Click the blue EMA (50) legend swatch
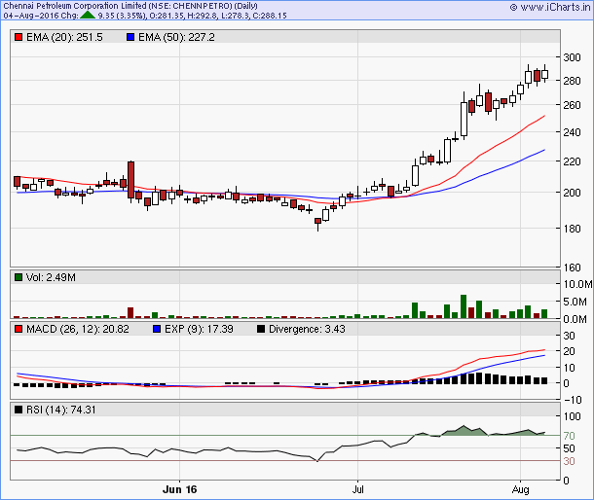 tap(130, 37)
